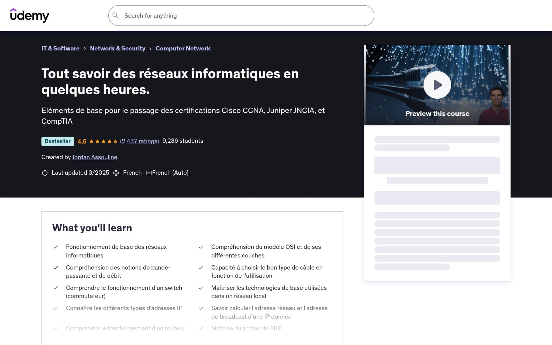This screenshot has height=345, width=552.
Task: Click "Connaître les différents types d'adresses IP"
Action: click(x=124, y=308)
